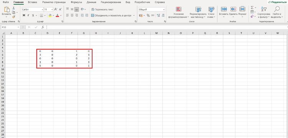Image resolution: width=288 pixels, height=138 pixels.
Task: Open the Name Box dropdown arrow
Action: 18,27
